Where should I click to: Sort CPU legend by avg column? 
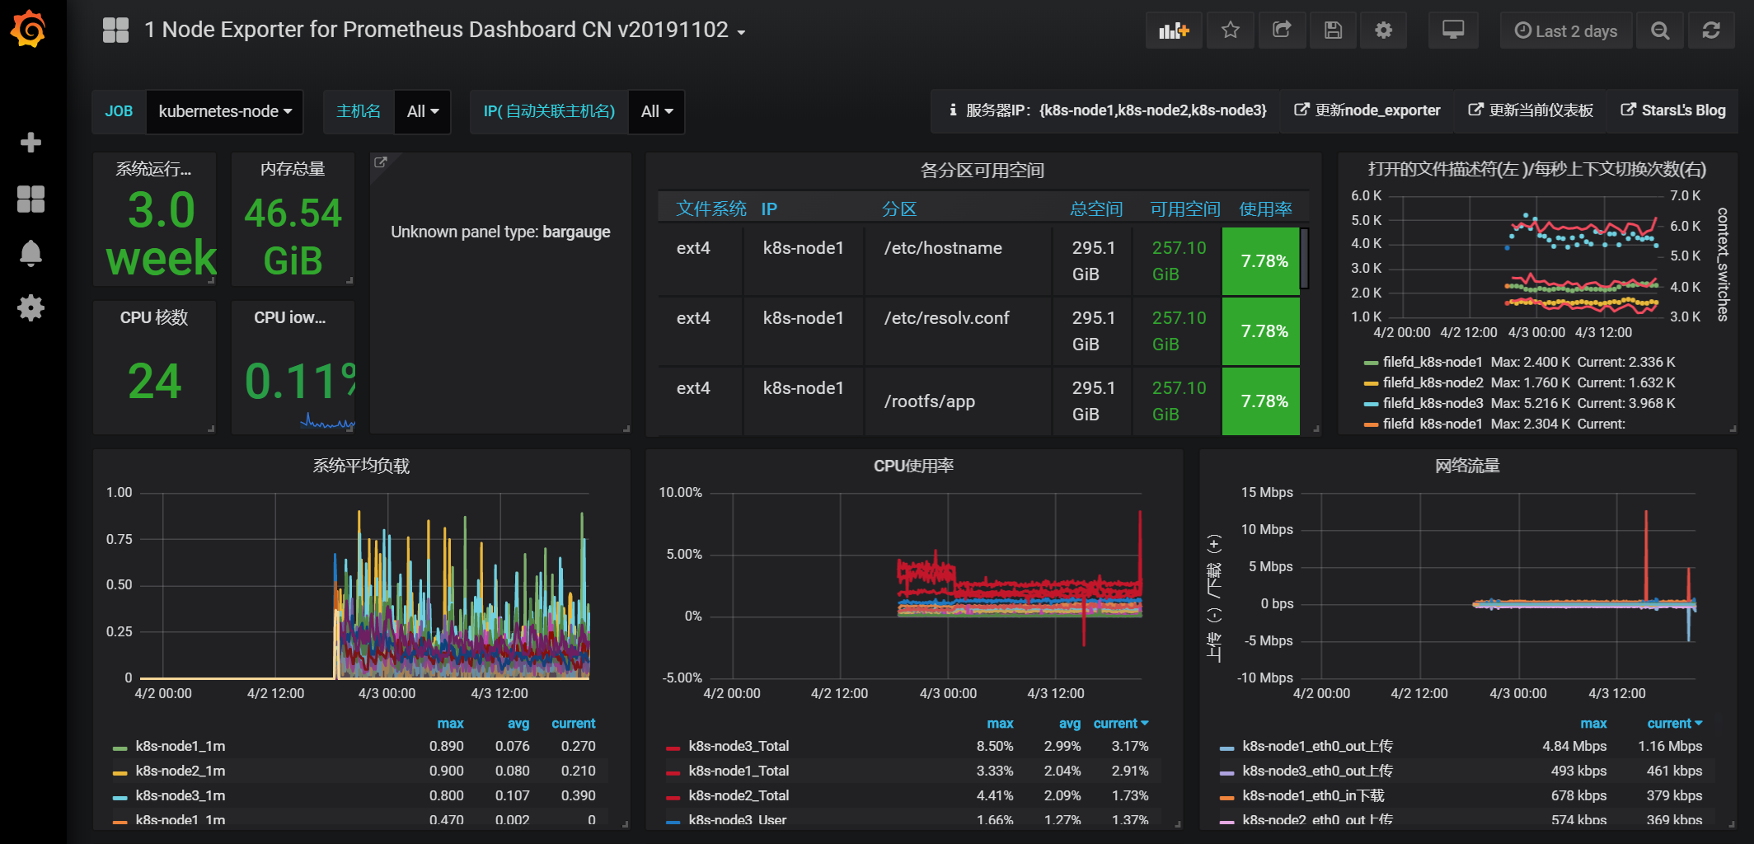(1070, 724)
